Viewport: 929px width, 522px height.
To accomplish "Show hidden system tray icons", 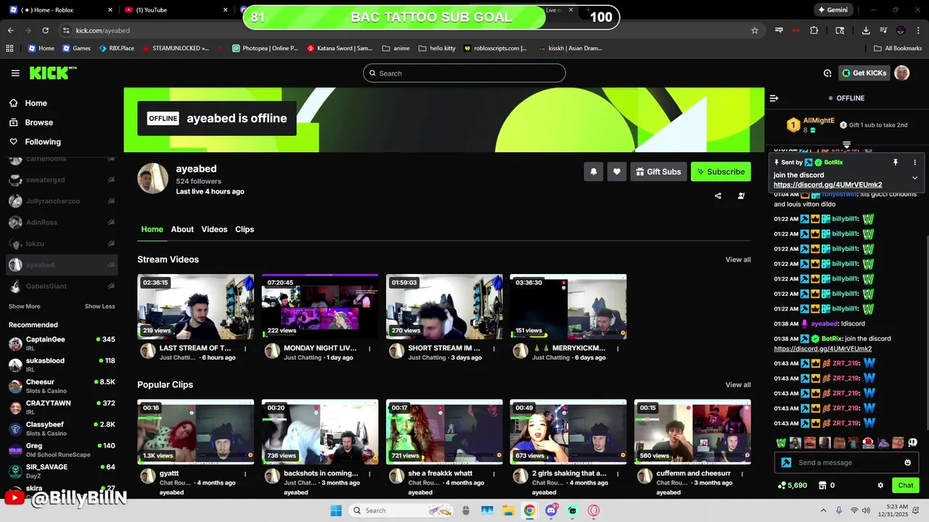I will 823,510.
